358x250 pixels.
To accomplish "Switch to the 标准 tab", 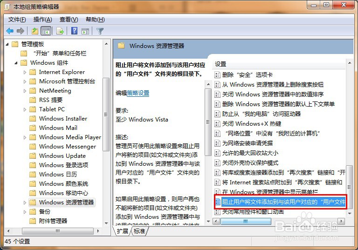I will (139, 231).
